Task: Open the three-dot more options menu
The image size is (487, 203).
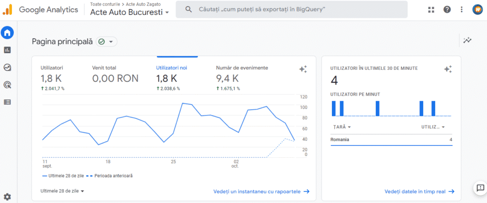Action: (462, 10)
